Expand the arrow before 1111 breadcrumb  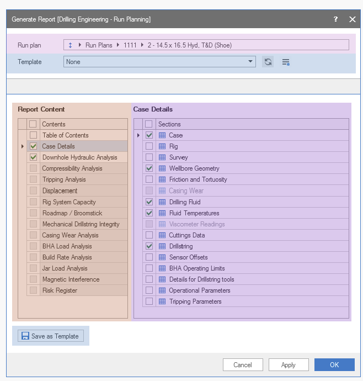pyautogui.click(x=118, y=45)
